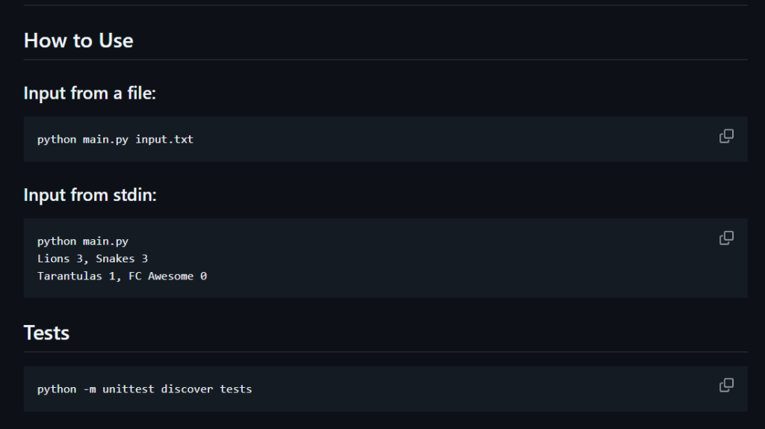Click 'tests' at the end of the unittest command
765x429 pixels.
click(235, 389)
